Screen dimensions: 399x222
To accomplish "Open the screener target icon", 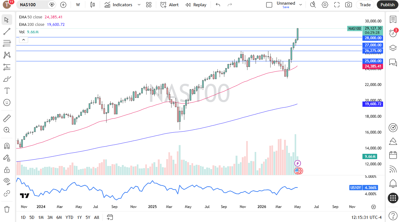I will pyautogui.click(x=393, y=127).
